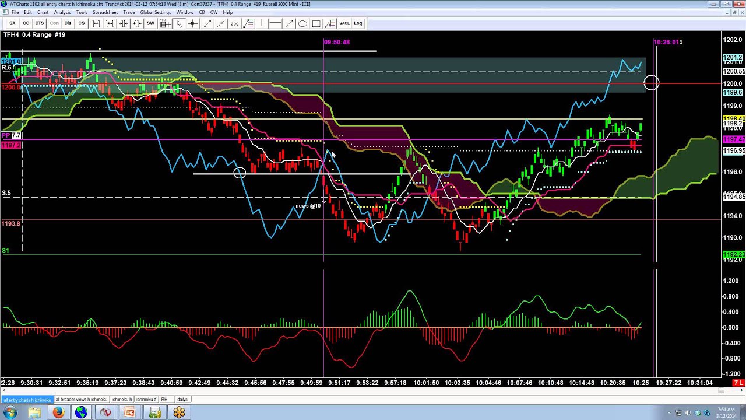Click the 09:50:48 vertical time marker label
The image size is (746, 420).
pos(337,42)
